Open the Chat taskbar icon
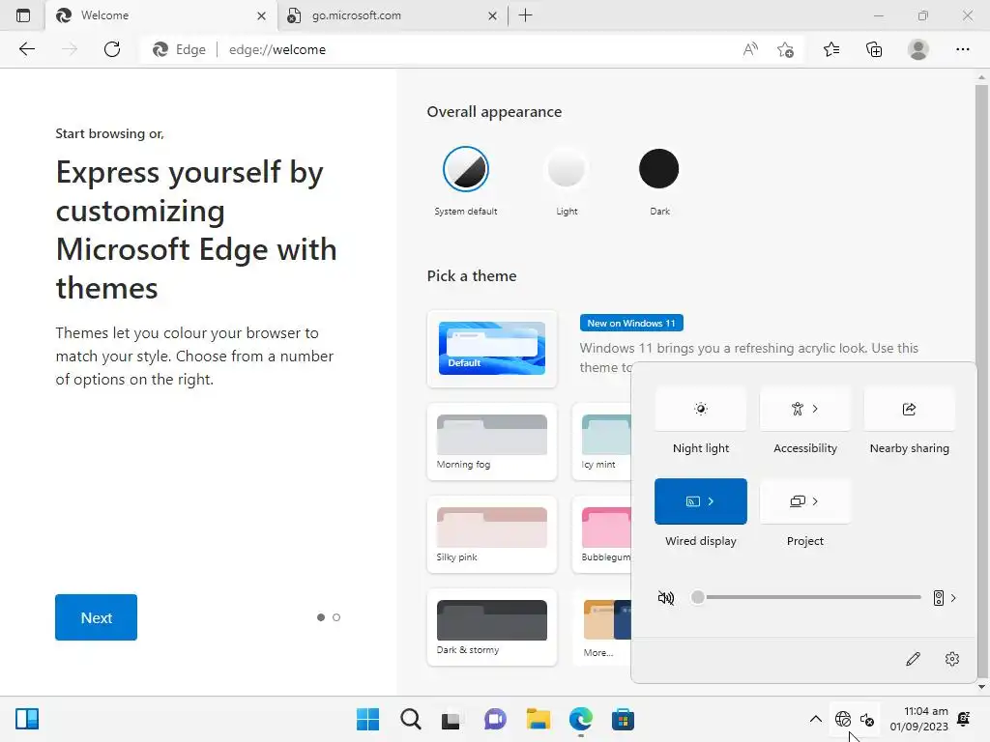 point(495,719)
